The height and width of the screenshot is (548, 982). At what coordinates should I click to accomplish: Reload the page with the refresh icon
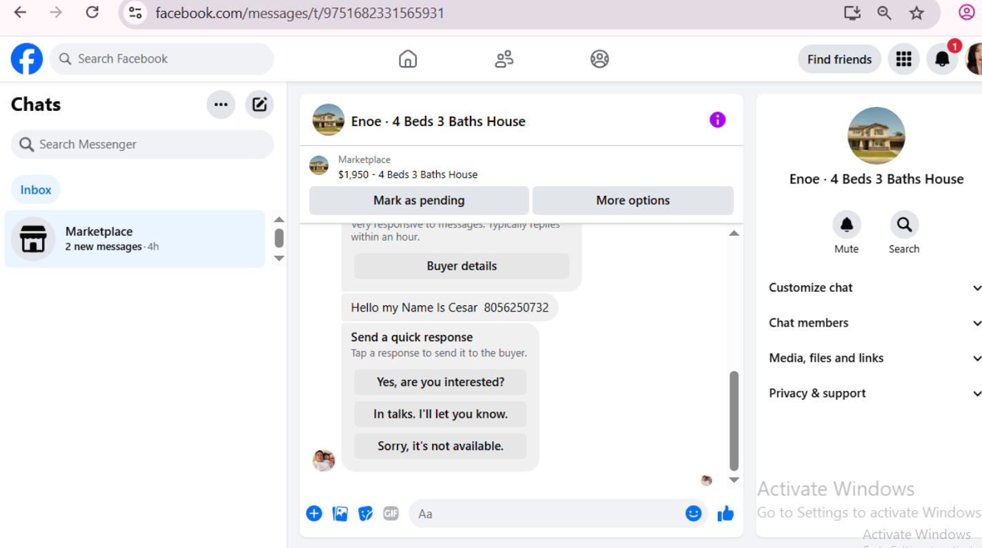[x=92, y=12]
